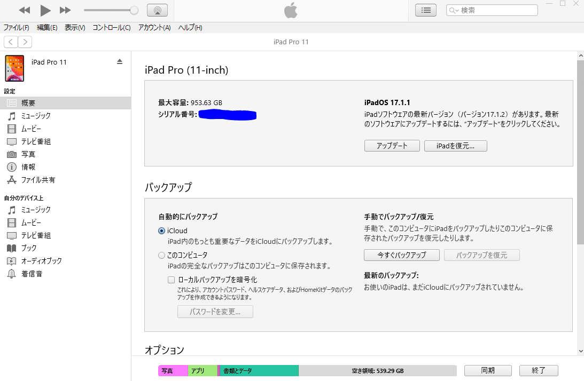The height and width of the screenshot is (381, 584).
Task: Enable ローカルバックアップを暗号化 checkbox
Action: click(172, 280)
